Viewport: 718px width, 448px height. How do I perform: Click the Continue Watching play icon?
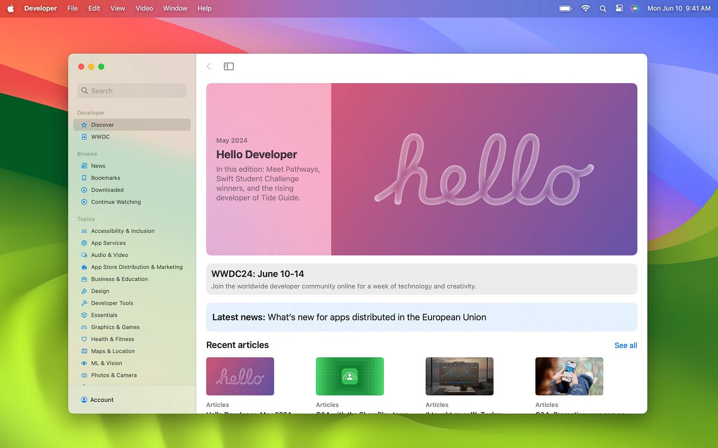(x=84, y=202)
